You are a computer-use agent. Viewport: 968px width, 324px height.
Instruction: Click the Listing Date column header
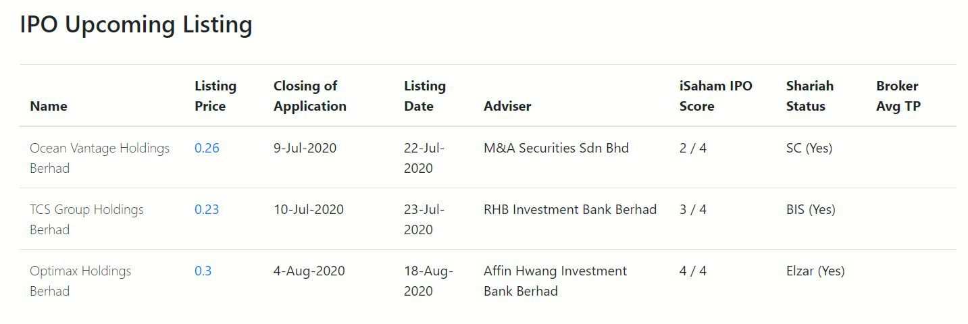[425, 96]
